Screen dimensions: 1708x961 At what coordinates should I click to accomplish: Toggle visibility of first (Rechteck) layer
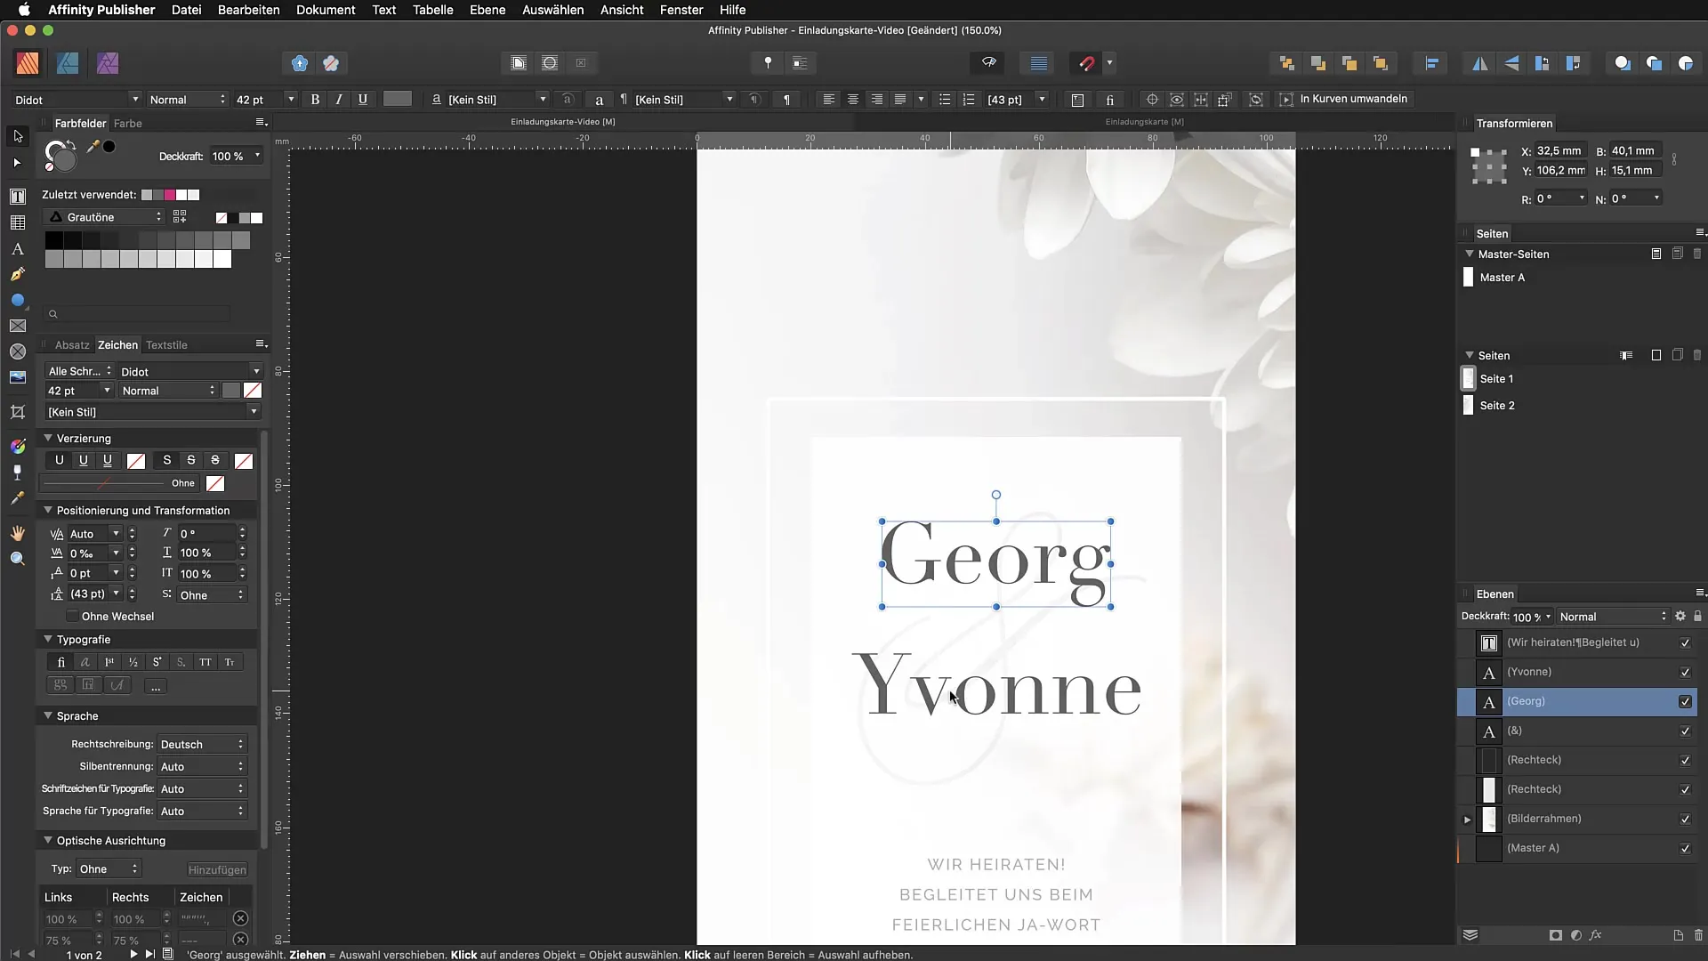1685,761
